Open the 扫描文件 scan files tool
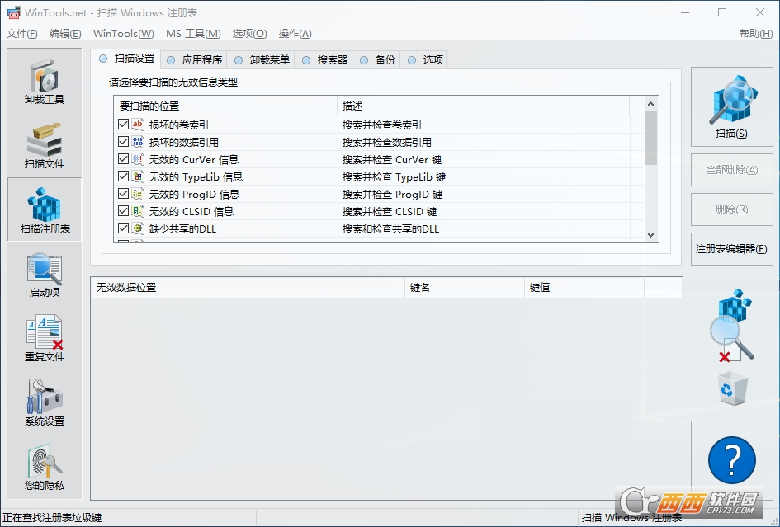This screenshot has width=780, height=527. (45, 146)
